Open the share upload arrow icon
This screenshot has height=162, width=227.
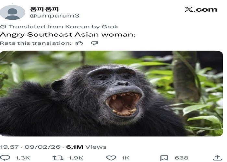[218, 158]
